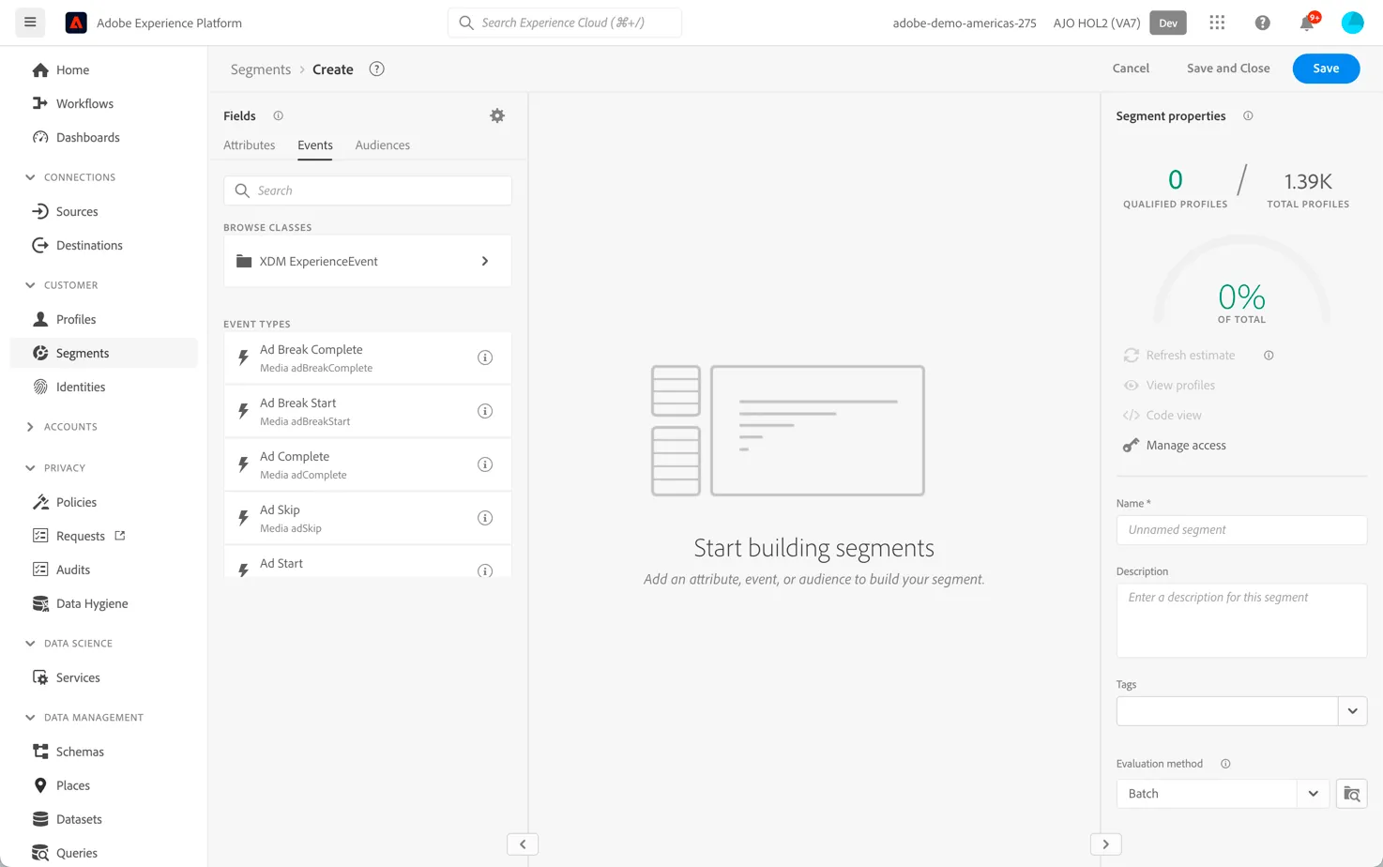This screenshot has height=867, width=1383.
Task: Show info for Ad Complete event
Action: click(485, 464)
